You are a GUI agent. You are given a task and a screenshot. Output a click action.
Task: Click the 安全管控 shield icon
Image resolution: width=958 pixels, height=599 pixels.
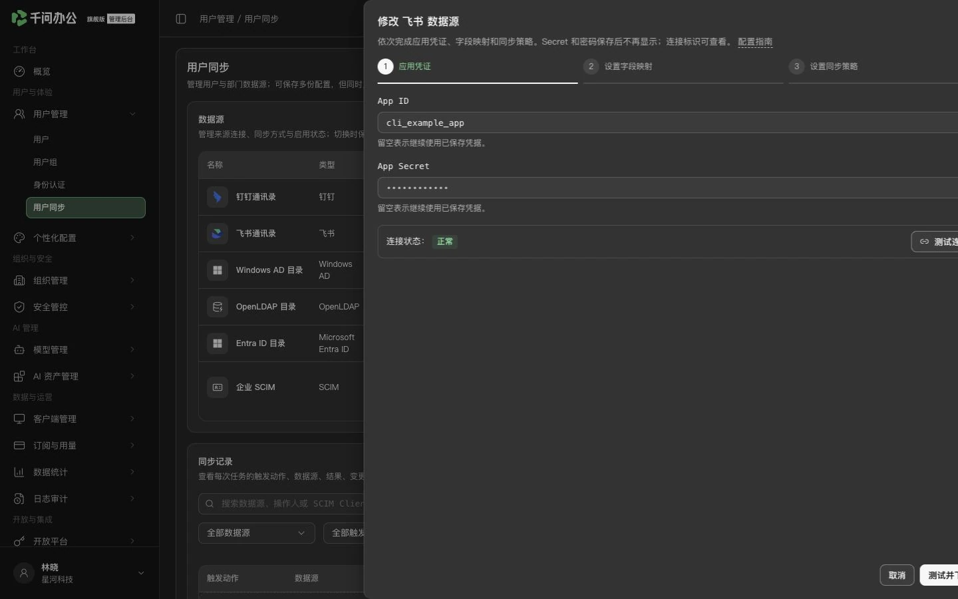(19, 307)
